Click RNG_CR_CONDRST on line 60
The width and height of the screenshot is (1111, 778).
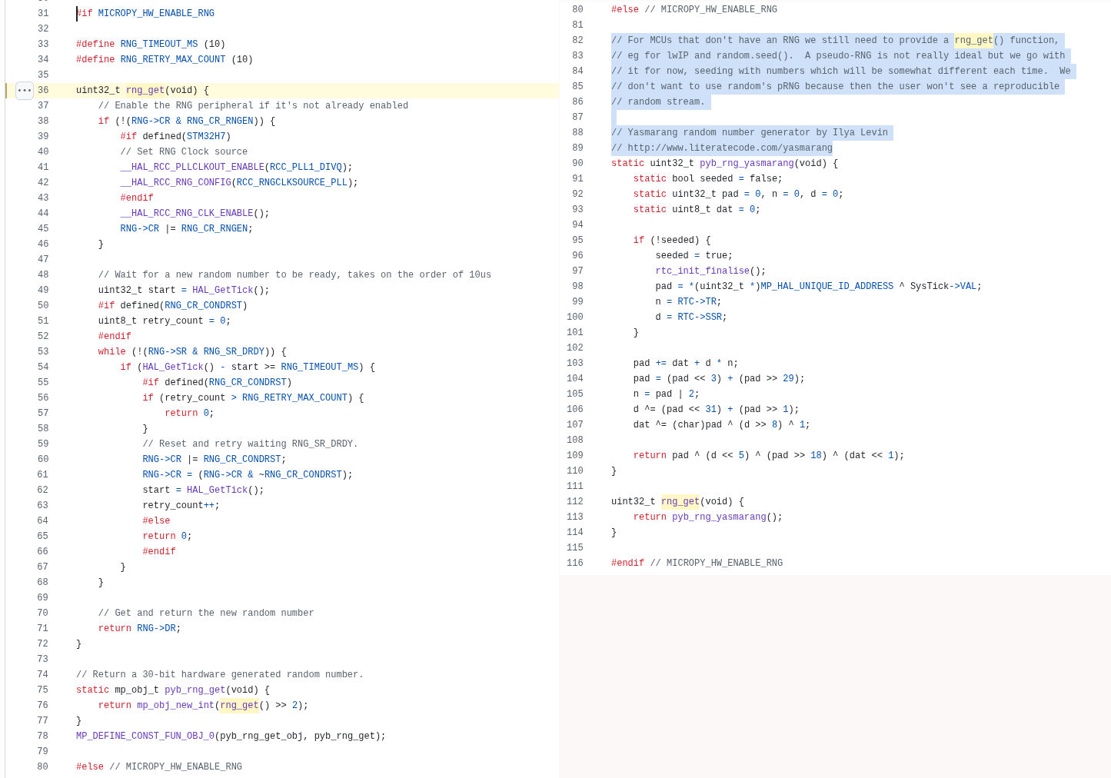point(242,459)
